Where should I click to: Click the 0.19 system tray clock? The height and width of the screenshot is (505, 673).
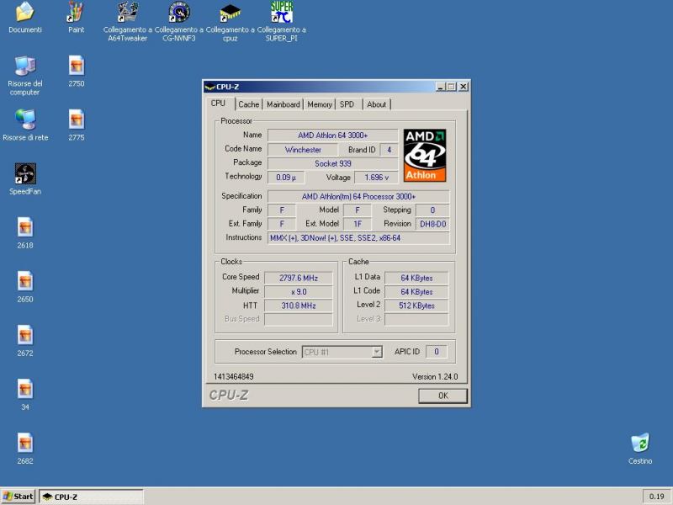(656, 497)
